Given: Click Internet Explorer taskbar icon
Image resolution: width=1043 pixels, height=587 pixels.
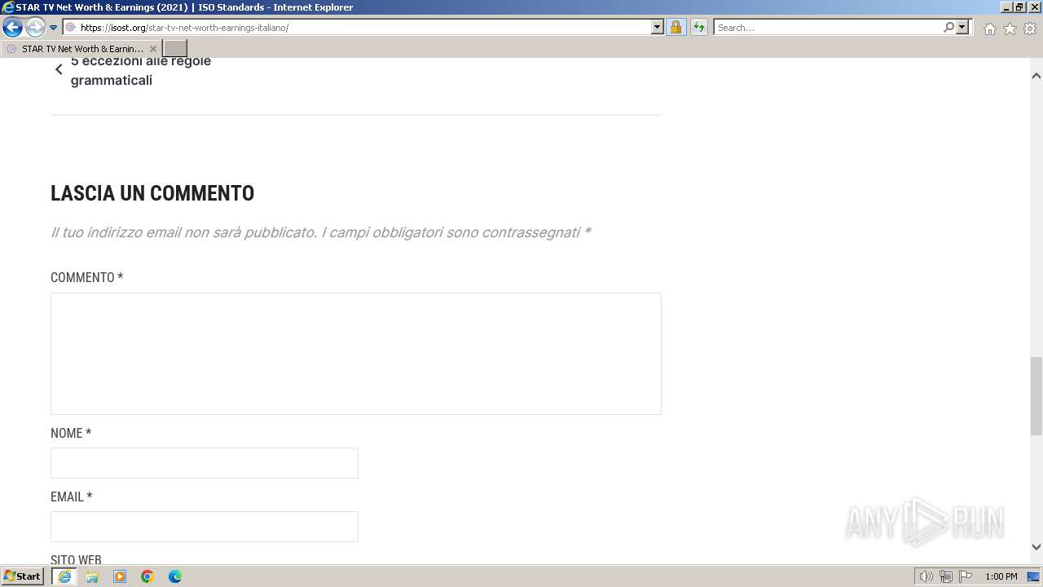Looking at the screenshot, I should [x=64, y=576].
